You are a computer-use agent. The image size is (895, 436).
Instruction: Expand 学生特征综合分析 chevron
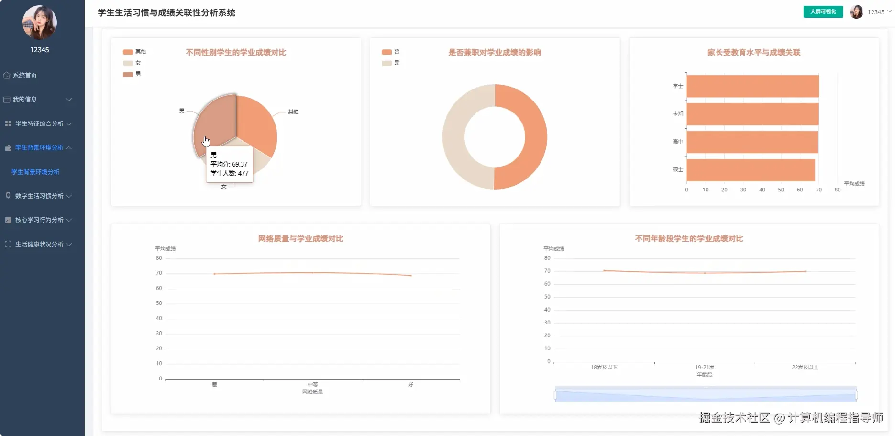tap(69, 123)
